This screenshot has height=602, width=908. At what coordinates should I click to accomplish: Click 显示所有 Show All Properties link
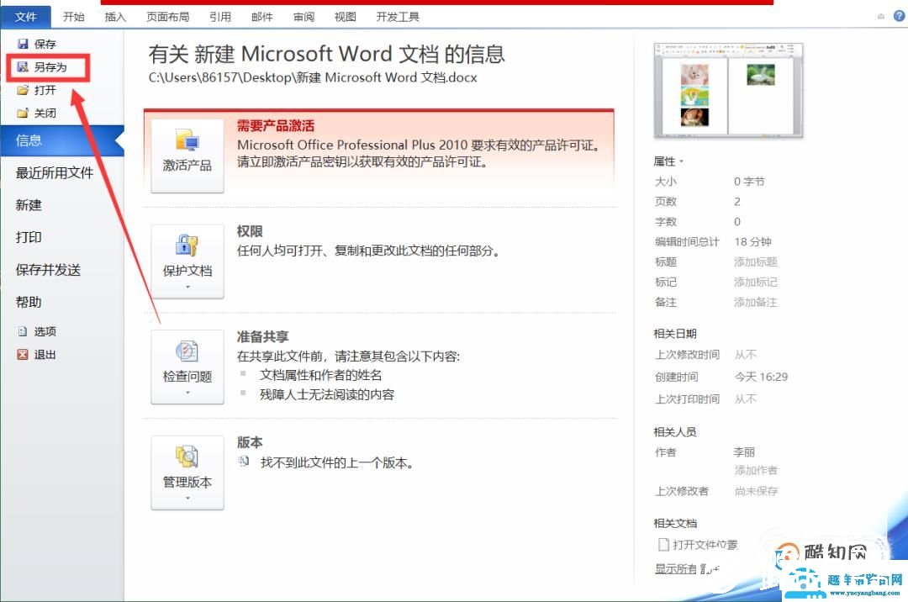click(687, 569)
